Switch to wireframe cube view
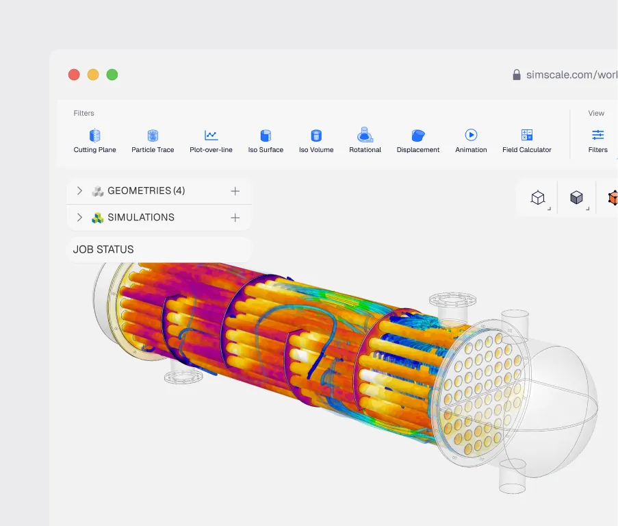618x526 pixels. click(538, 197)
